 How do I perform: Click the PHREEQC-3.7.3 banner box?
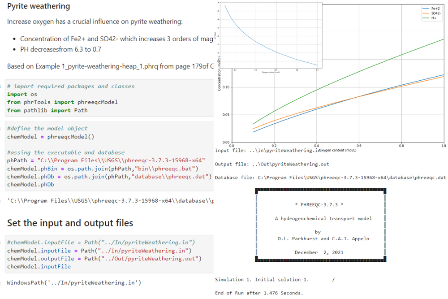coord(320,225)
